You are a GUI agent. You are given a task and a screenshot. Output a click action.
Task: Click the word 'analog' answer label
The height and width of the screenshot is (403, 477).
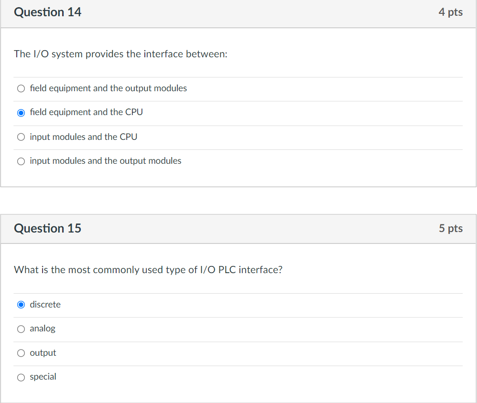43,329
